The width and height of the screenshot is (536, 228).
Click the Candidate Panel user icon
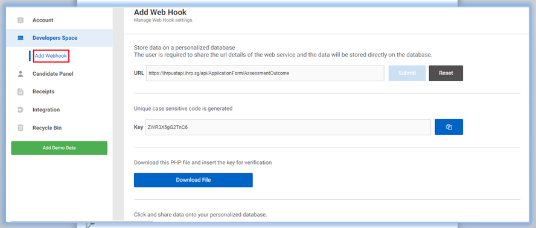pyautogui.click(x=21, y=73)
